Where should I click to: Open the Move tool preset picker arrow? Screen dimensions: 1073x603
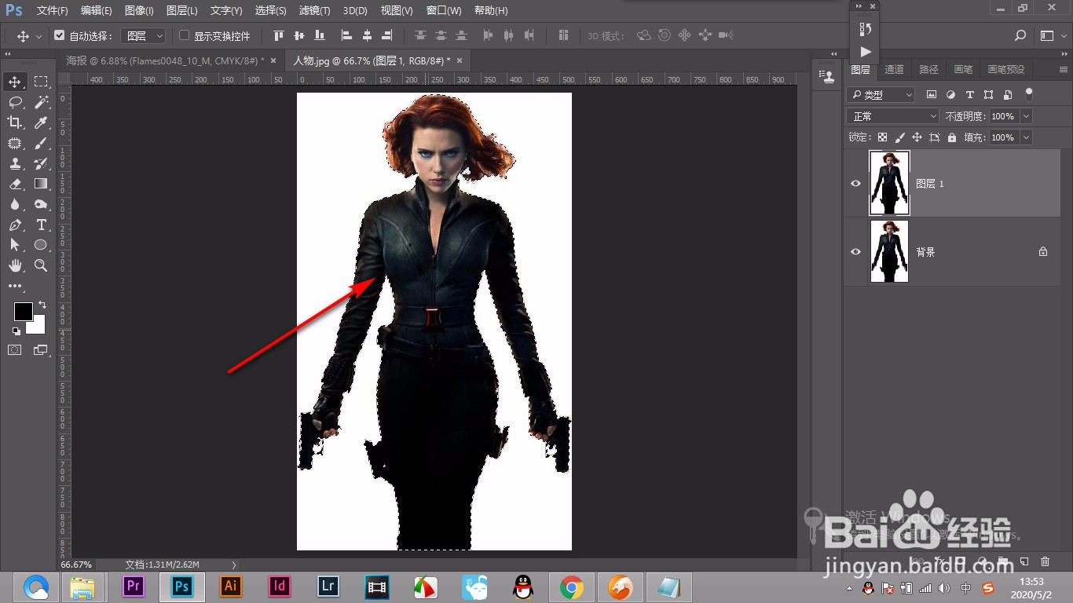[38, 36]
